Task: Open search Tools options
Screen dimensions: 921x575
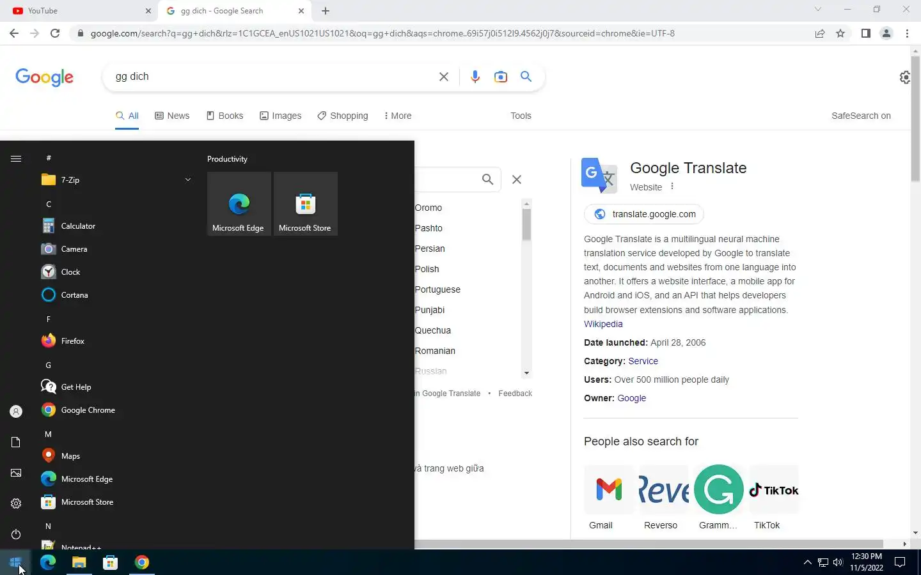Action: pos(521,116)
